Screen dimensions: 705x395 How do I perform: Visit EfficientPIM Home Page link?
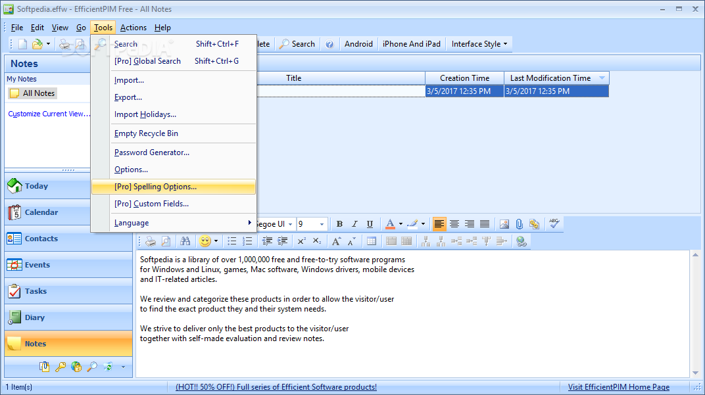(x=619, y=387)
